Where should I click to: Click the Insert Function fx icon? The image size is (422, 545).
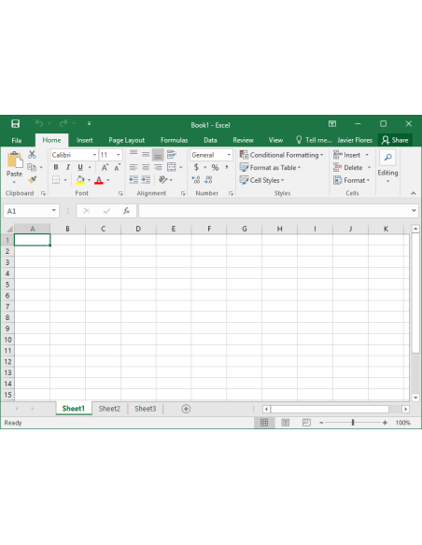[126, 211]
